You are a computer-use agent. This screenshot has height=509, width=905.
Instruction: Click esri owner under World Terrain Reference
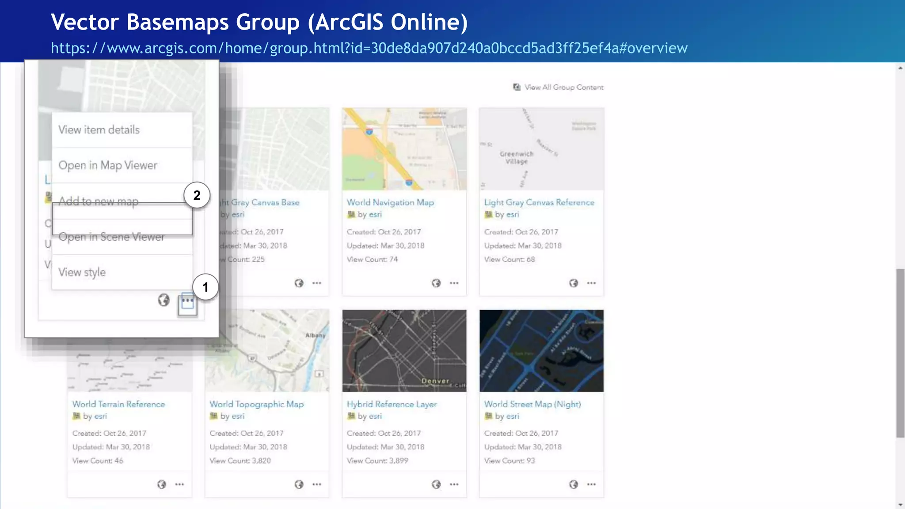(x=101, y=416)
